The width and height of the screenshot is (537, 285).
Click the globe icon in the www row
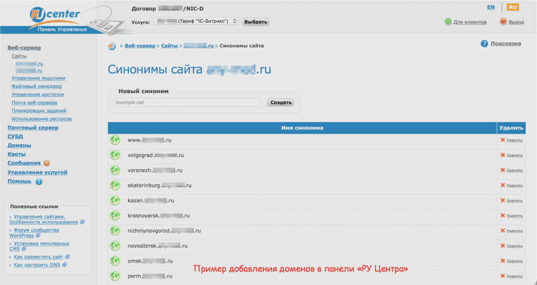click(x=115, y=140)
